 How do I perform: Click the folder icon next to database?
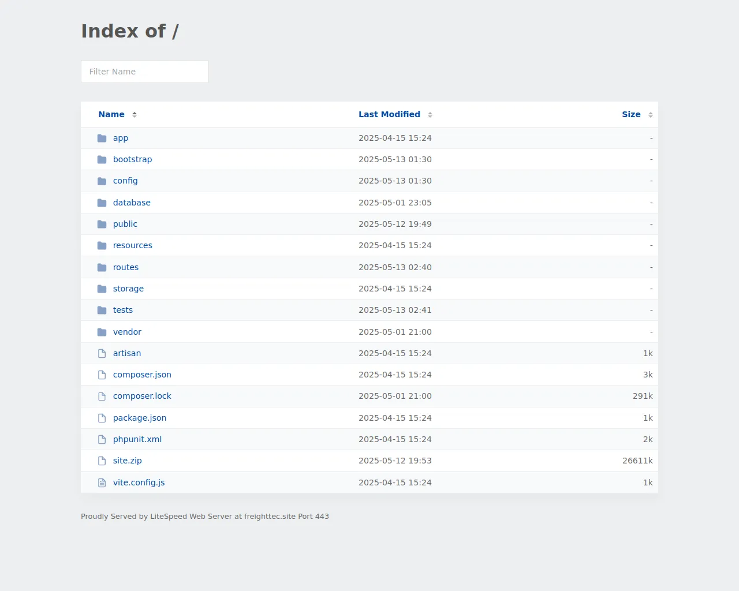point(102,203)
